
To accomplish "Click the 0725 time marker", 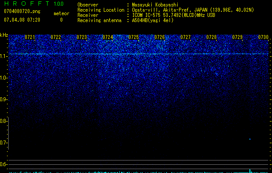I will tap(134, 37).
